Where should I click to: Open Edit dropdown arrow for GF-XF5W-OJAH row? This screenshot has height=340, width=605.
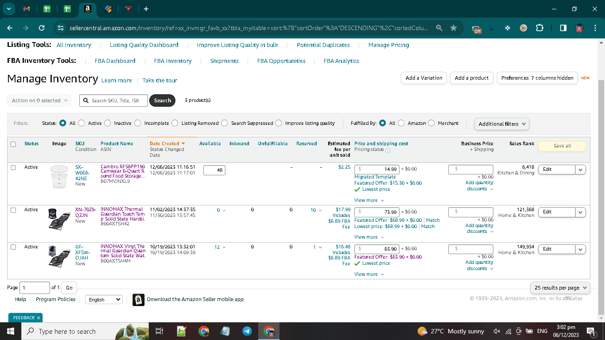pos(581,249)
